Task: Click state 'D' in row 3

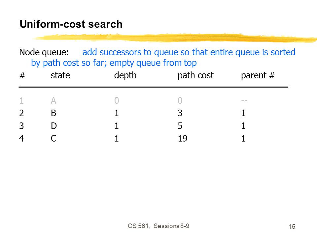Action: (x=54, y=126)
